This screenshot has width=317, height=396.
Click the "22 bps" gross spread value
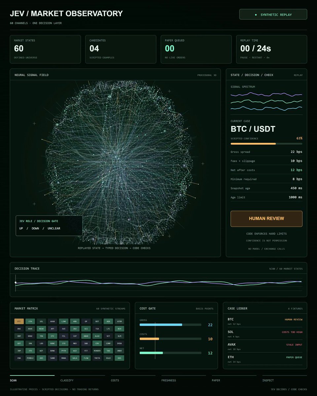point(296,152)
